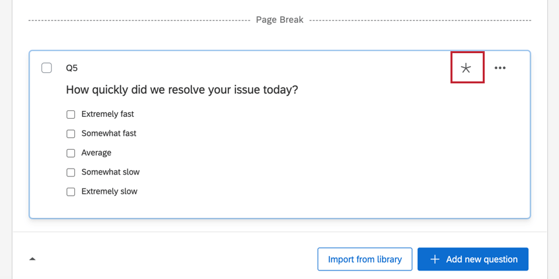This screenshot has width=559, height=279.
Task: Click the asterisk require-response icon on Q5
Action: [x=466, y=68]
